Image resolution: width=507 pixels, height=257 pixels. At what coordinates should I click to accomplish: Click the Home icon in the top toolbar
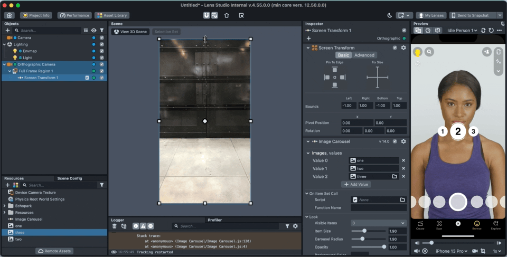(9, 15)
